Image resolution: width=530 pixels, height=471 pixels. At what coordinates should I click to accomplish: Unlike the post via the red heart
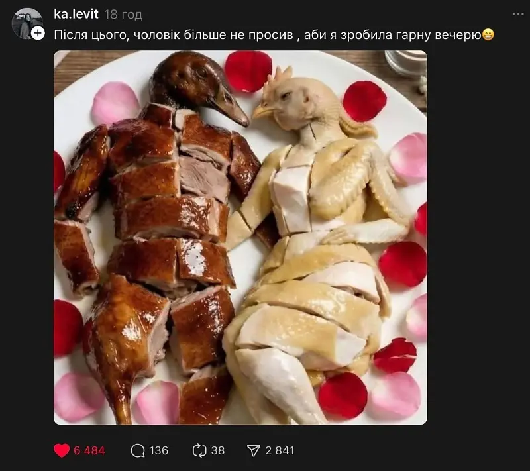point(62,450)
